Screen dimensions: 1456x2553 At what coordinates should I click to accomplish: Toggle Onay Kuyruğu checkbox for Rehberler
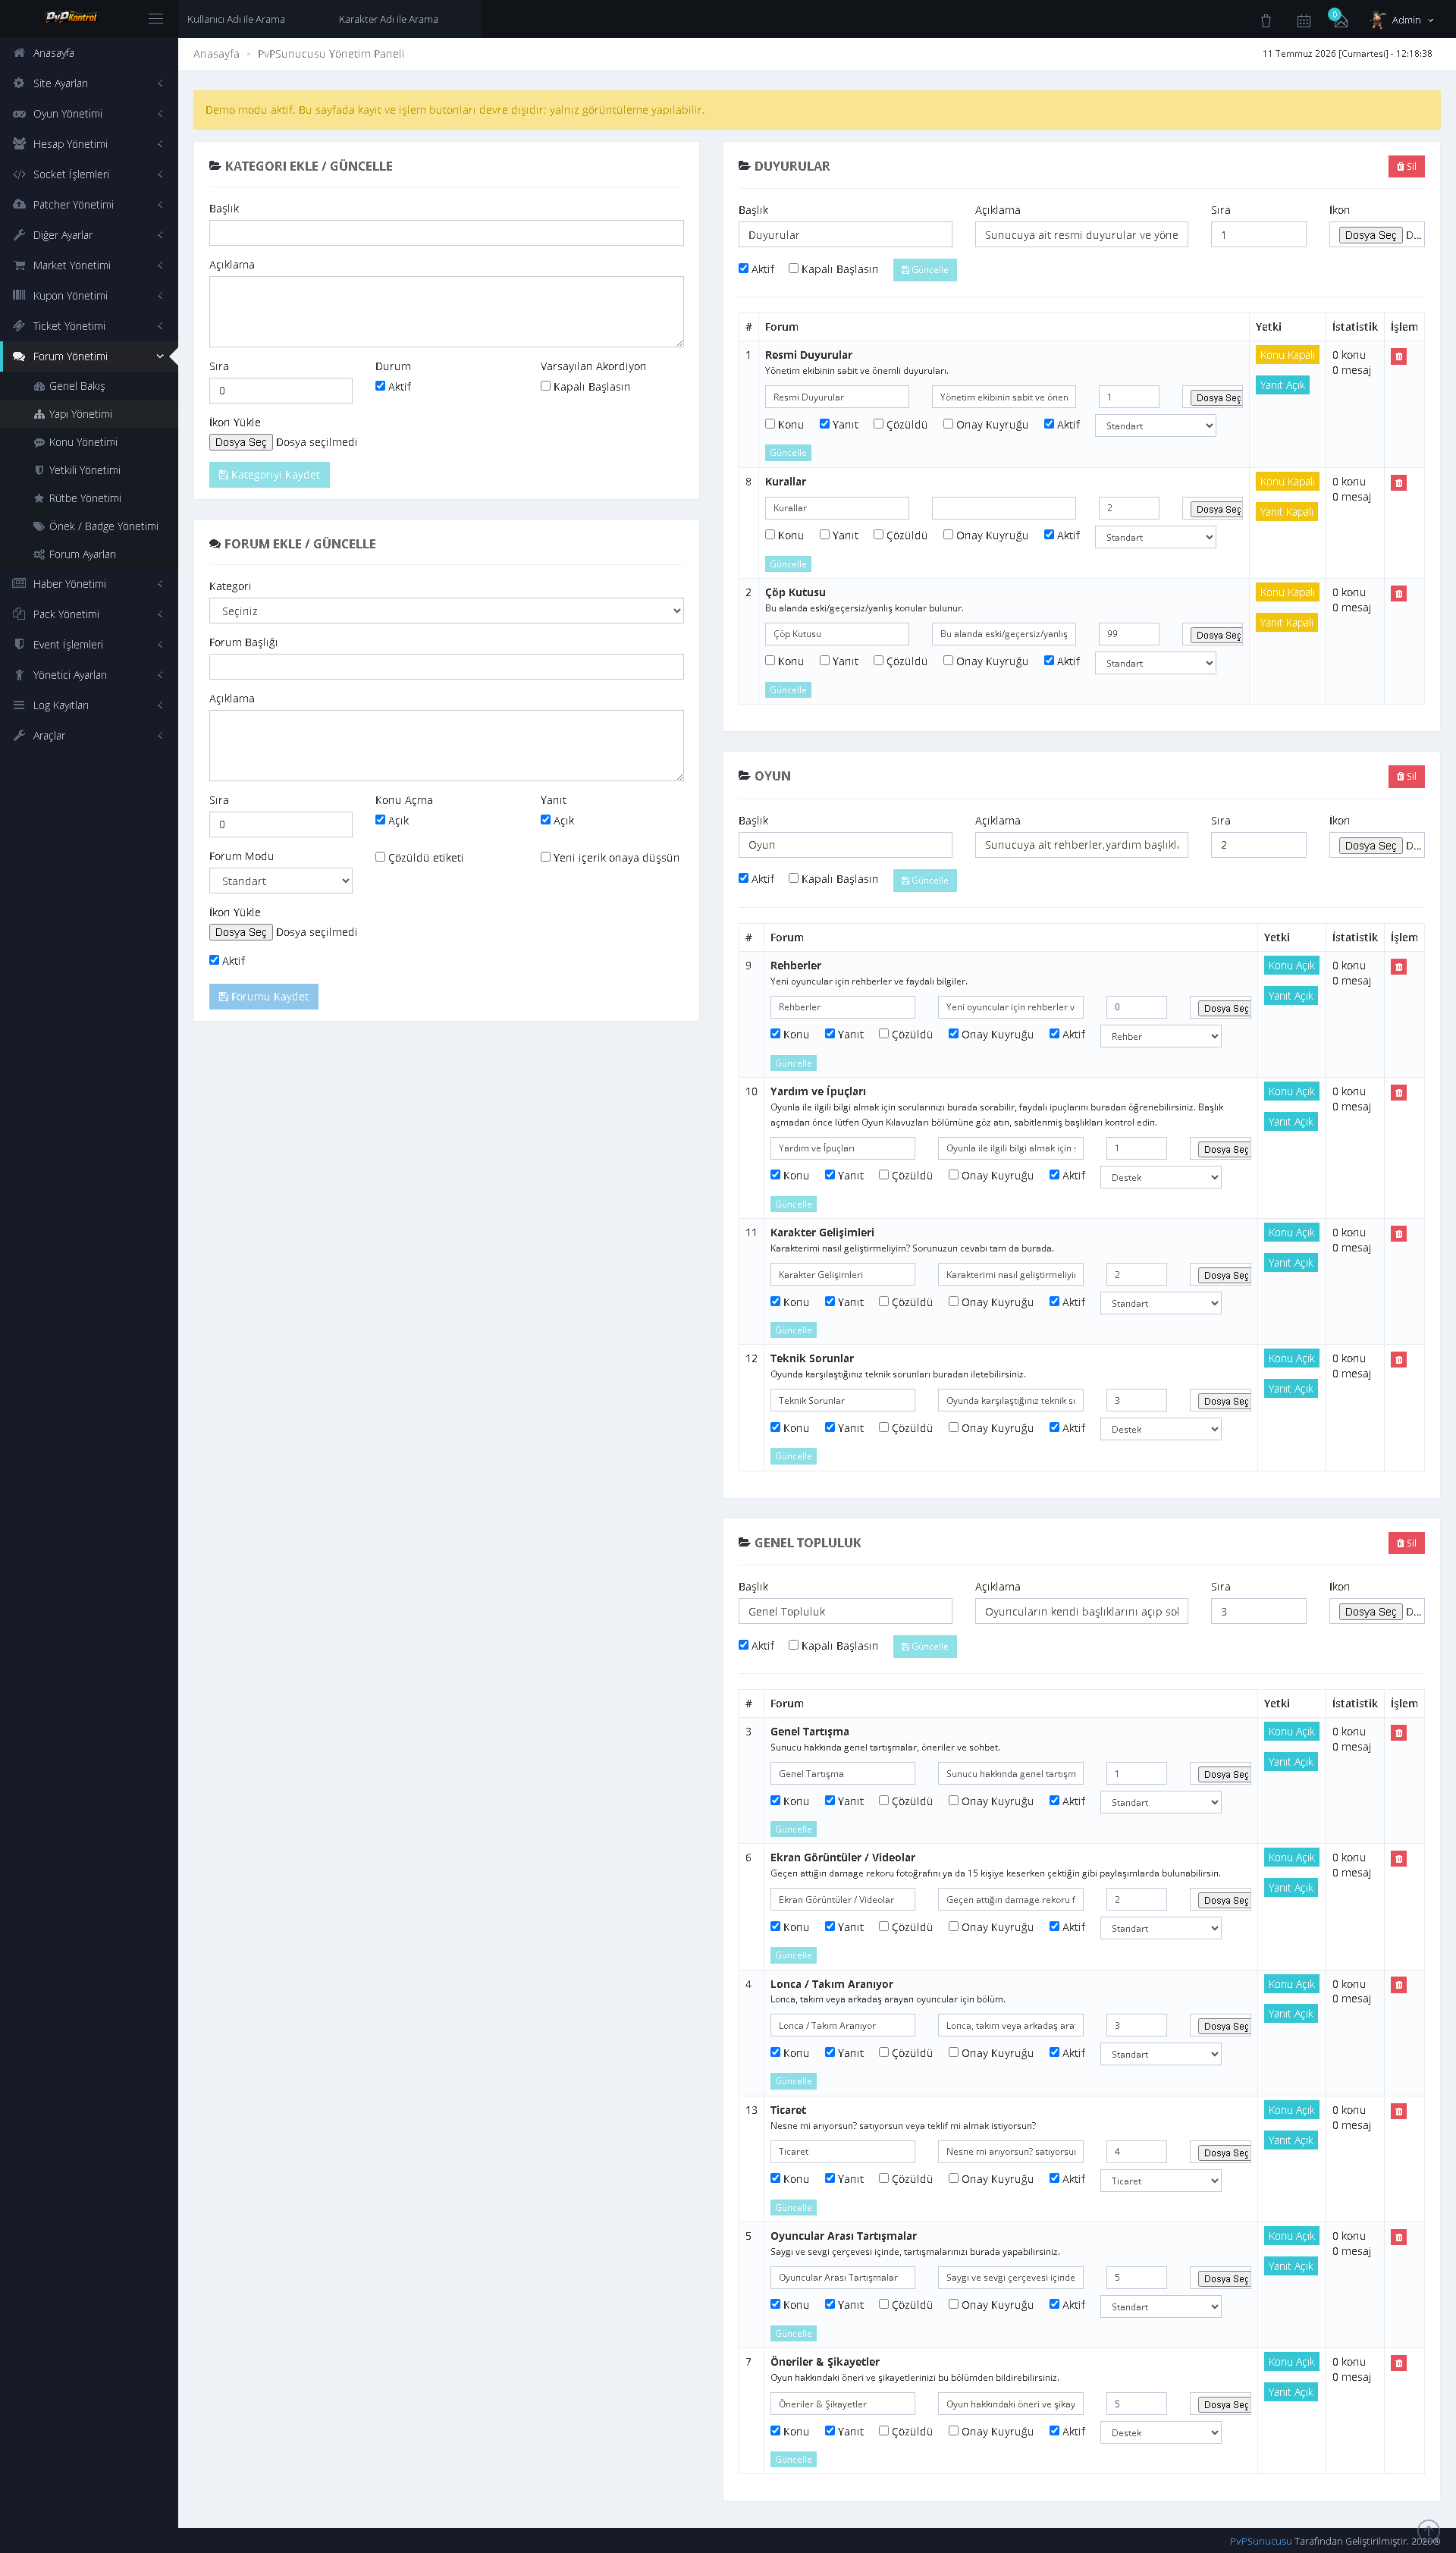953,1034
